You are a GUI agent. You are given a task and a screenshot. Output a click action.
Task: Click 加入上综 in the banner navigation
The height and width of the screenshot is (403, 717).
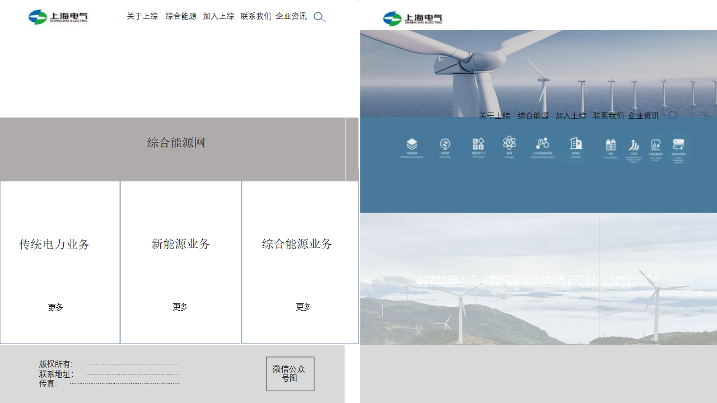[x=571, y=116]
